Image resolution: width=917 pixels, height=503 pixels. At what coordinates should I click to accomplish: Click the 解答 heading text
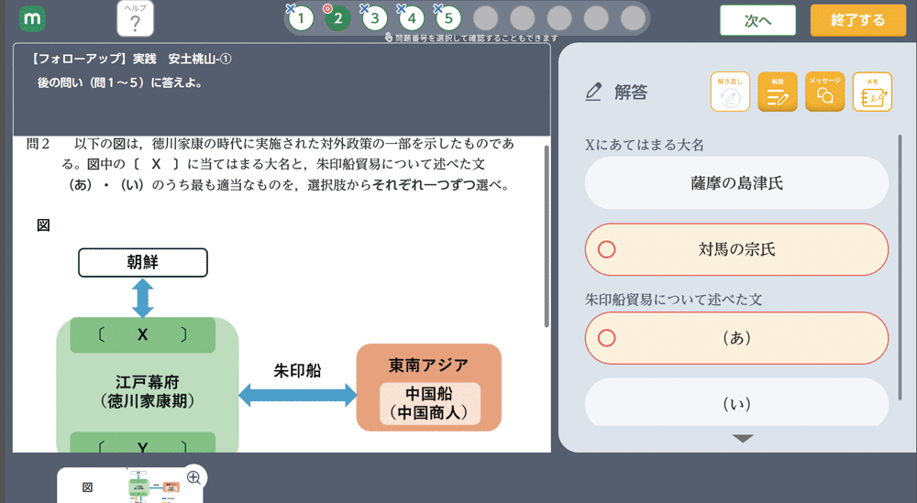(631, 93)
